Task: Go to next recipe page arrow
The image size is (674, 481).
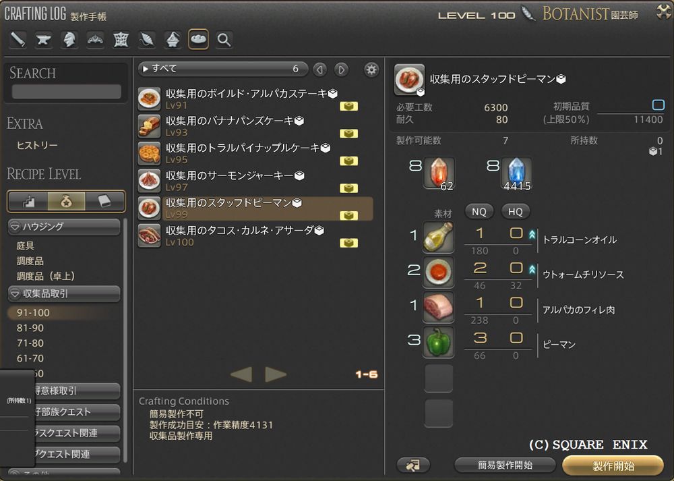Action: click(x=276, y=374)
